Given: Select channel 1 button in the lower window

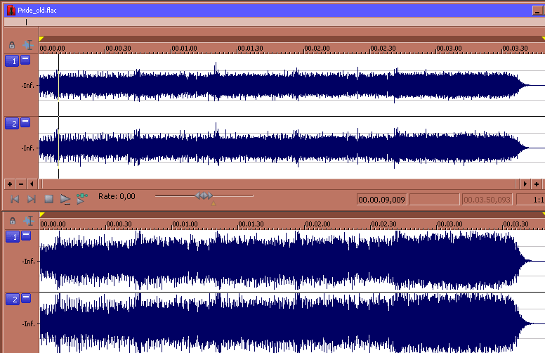Looking at the screenshot, I should coord(13,237).
